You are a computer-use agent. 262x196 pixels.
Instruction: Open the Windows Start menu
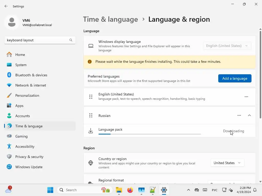point(50,190)
